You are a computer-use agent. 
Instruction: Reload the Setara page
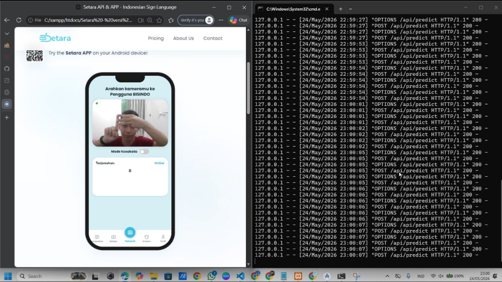19,20
